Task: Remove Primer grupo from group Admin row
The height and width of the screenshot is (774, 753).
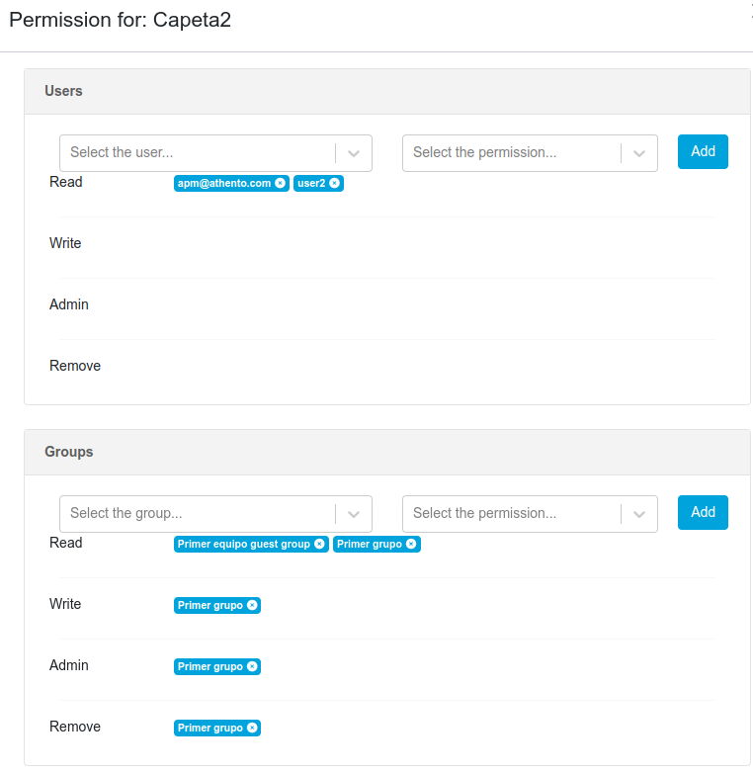Action: [252, 666]
